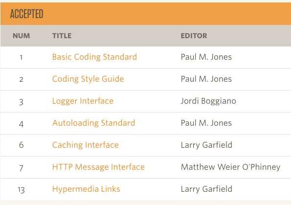Click the ACCEPTED section header

point(26,14)
